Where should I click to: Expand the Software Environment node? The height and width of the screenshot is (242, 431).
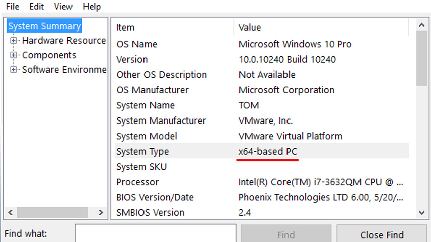[14, 70]
